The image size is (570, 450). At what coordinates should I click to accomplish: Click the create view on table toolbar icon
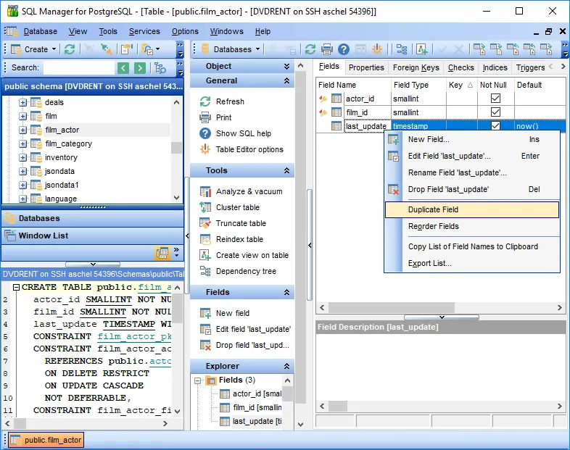(x=421, y=49)
